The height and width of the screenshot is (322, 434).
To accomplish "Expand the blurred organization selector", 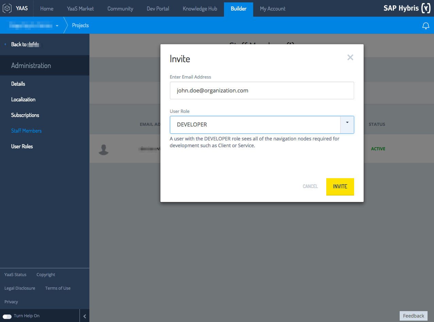I will 34,26.
